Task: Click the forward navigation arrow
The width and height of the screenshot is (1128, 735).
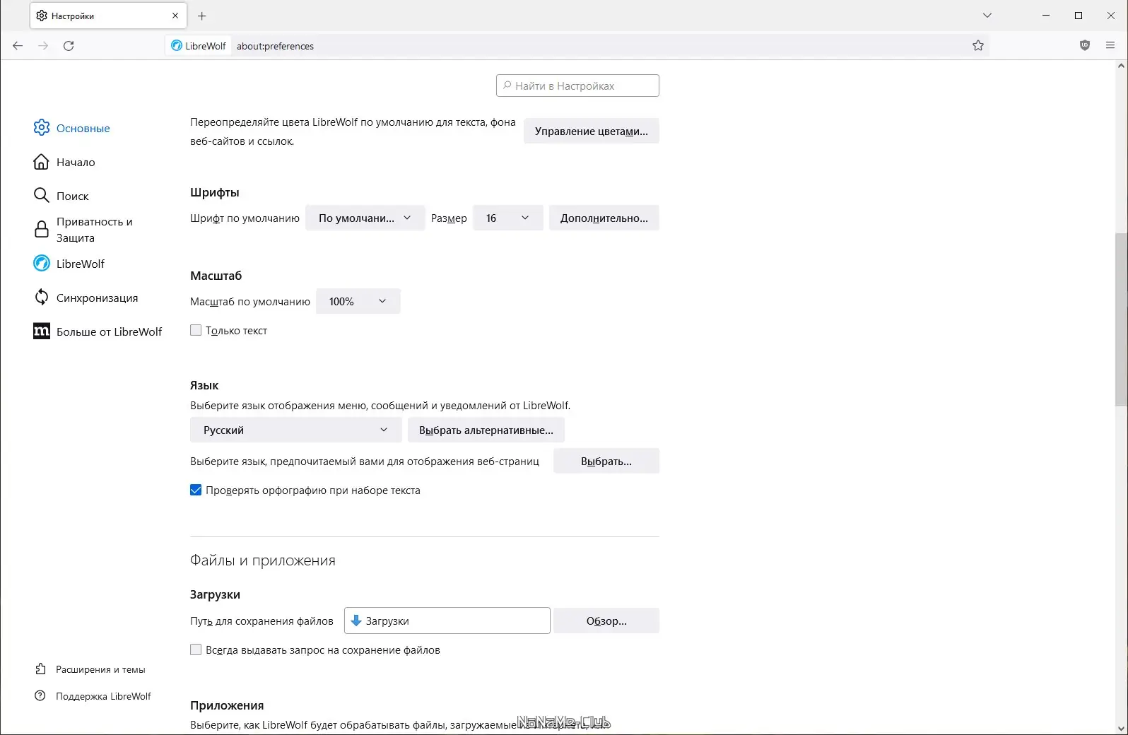Action: pos(43,46)
